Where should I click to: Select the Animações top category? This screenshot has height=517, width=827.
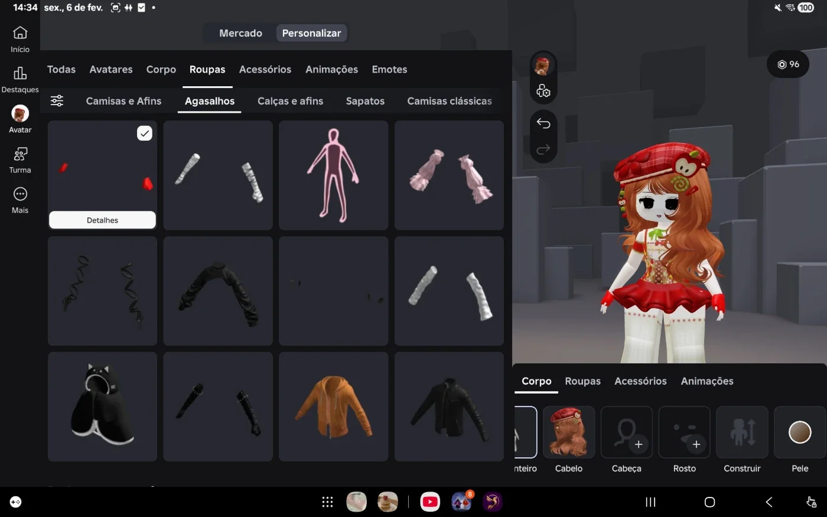point(331,69)
